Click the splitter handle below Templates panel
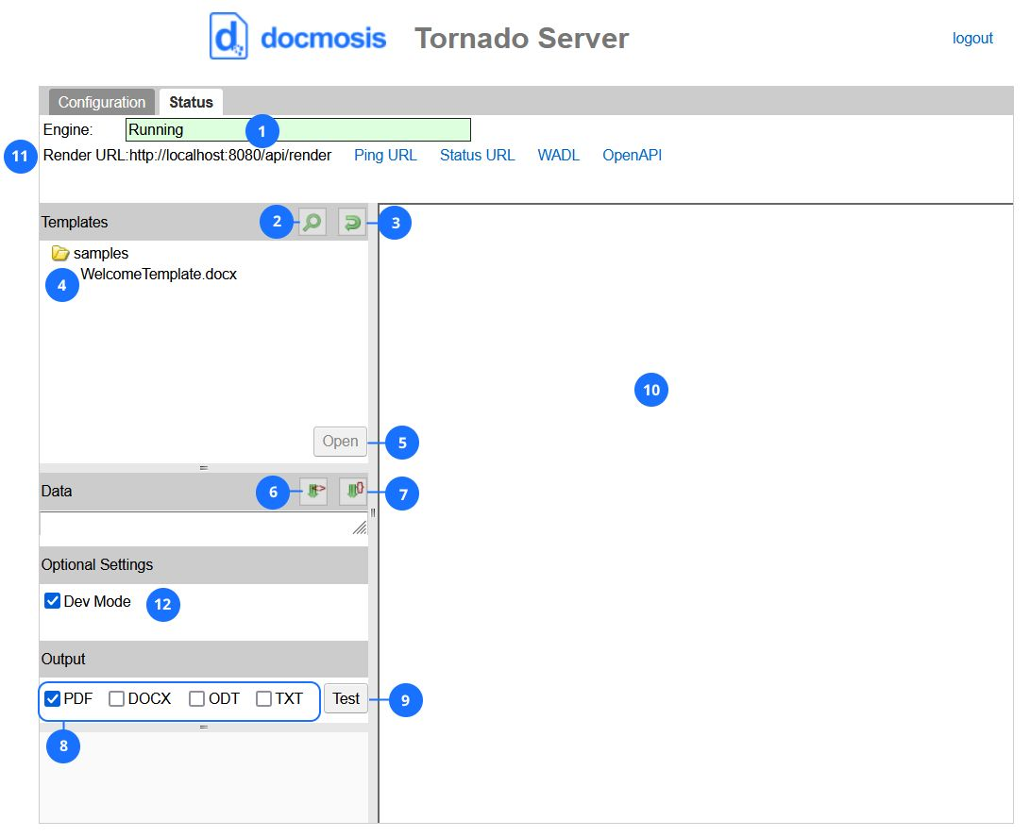 click(x=204, y=467)
